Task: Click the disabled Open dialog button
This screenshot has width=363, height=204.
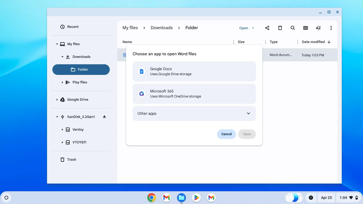Action: [x=247, y=134]
